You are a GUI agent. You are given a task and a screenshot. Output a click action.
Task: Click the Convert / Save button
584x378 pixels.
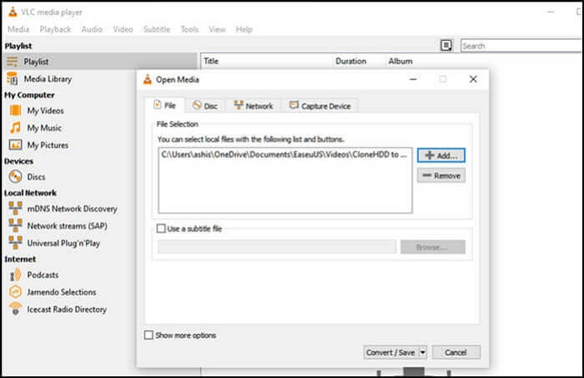click(391, 352)
